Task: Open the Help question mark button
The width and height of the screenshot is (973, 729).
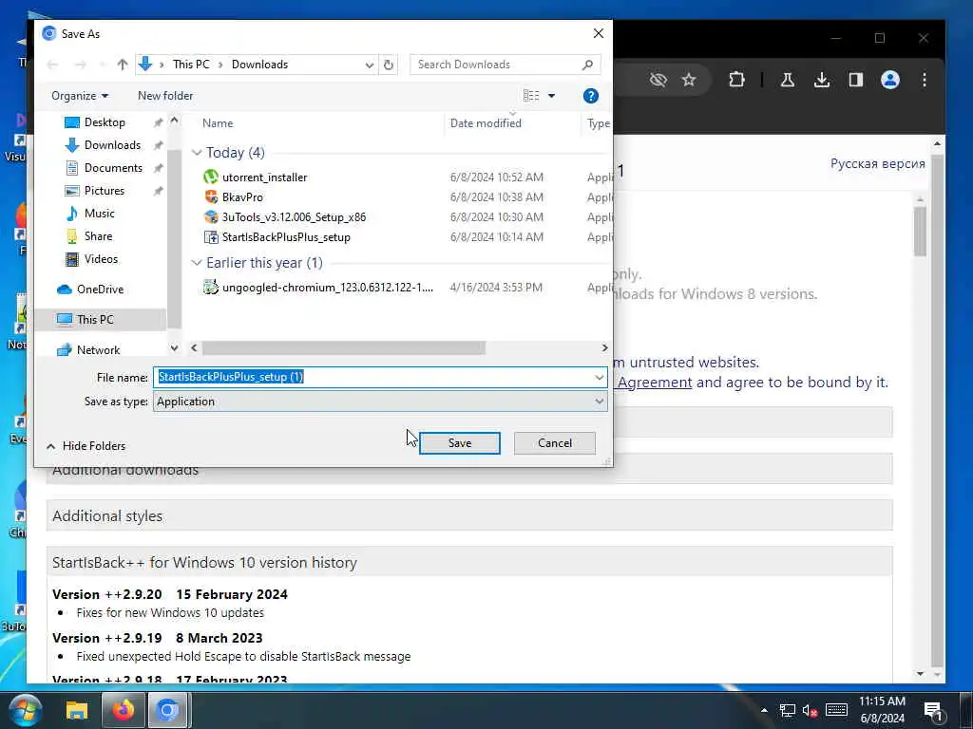Action: [591, 96]
